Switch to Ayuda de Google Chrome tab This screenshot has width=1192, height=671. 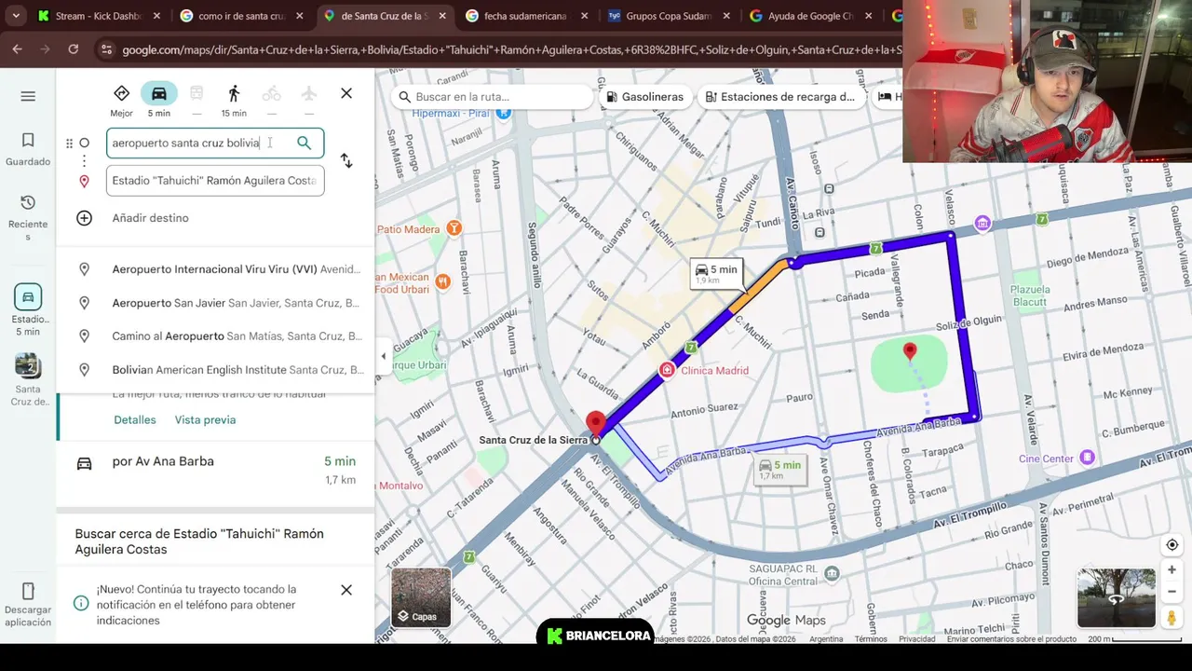(810, 16)
